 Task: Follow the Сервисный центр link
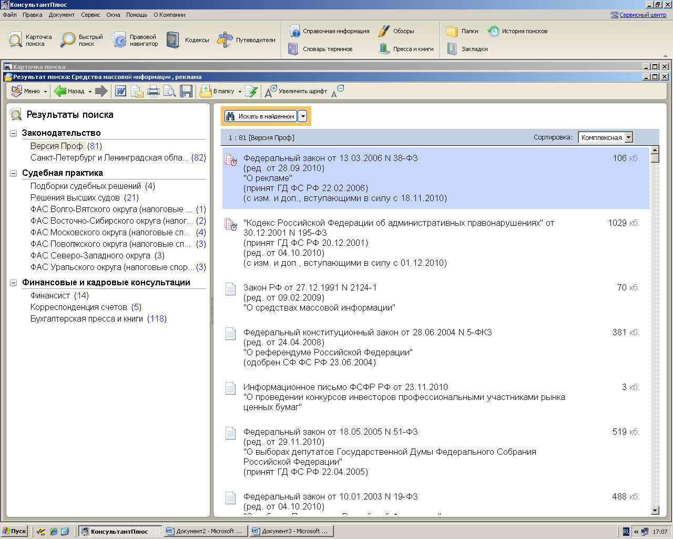643,15
